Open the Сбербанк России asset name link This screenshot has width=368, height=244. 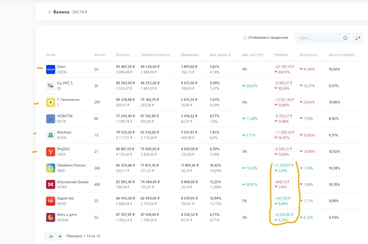click(x=71, y=165)
